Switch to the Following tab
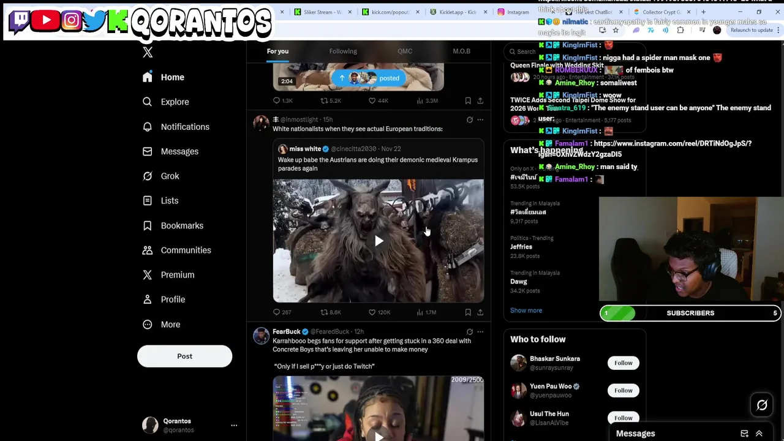This screenshot has height=441, width=784. tap(343, 51)
